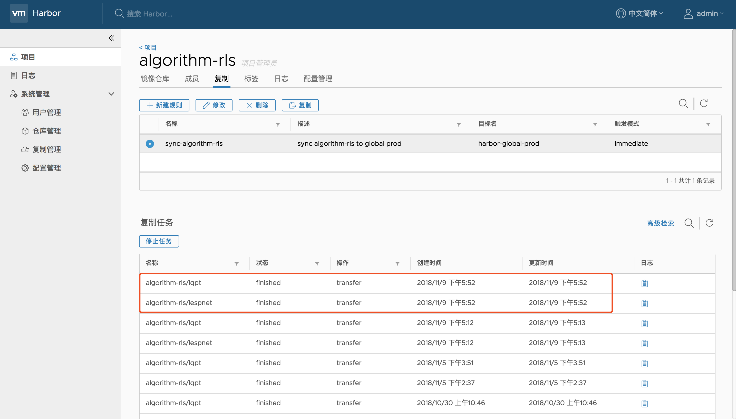This screenshot has height=419, width=736.
Task: Filter the jobs 名称 column
Action: pos(236,264)
